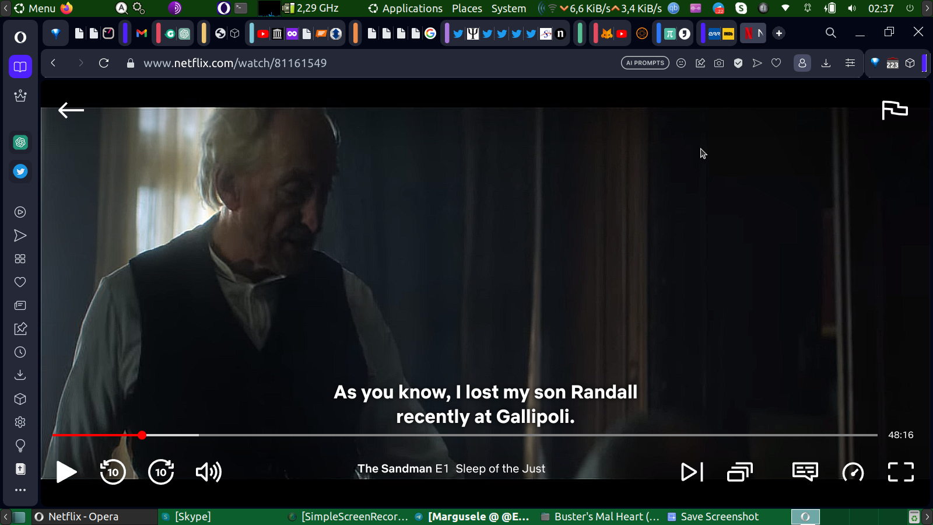Image resolution: width=933 pixels, height=525 pixels.
Task: Open the extensions cube icon in toolbar
Action: pyautogui.click(x=910, y=63)
